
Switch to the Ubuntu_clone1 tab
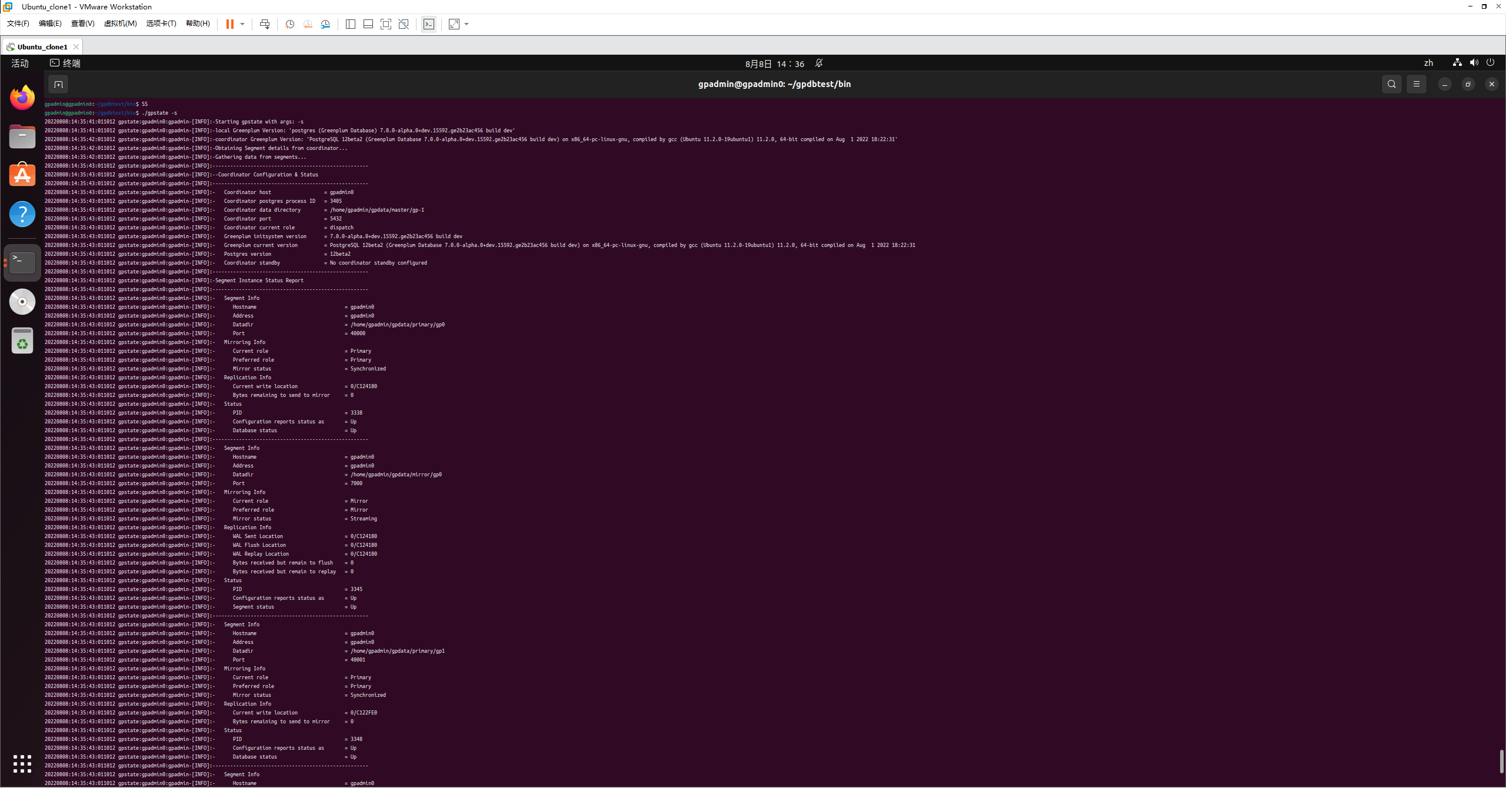coord(42,46)
